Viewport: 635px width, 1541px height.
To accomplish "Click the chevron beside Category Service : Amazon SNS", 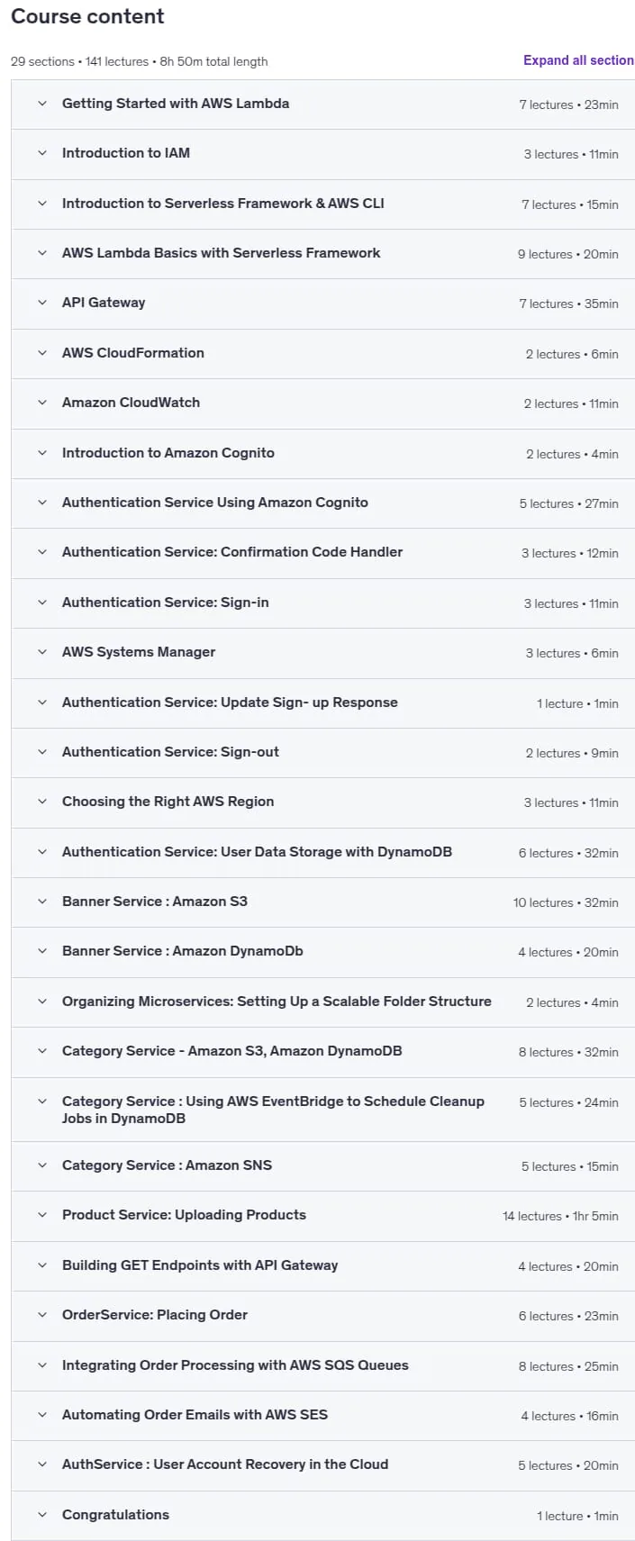I will coord(42,1165).
